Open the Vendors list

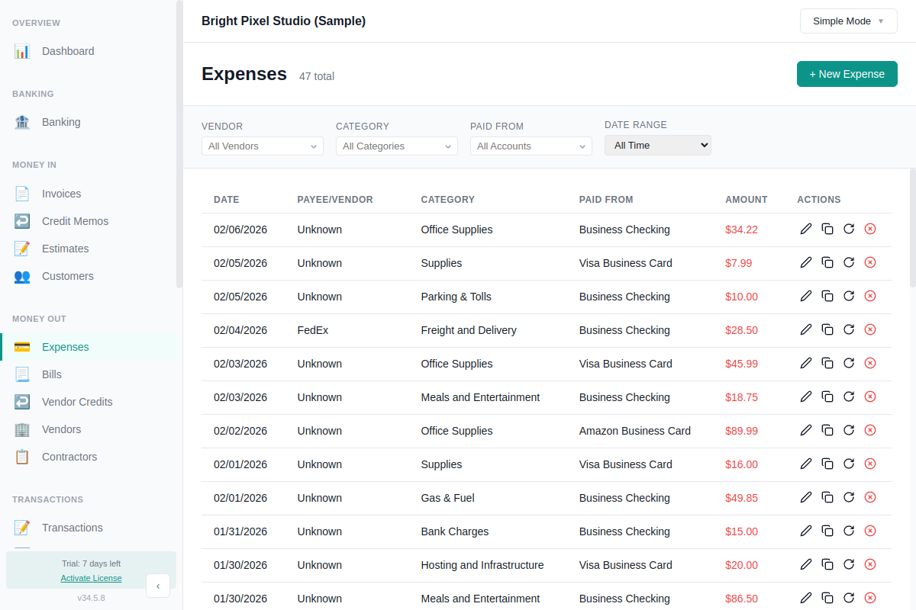[61, 429]
